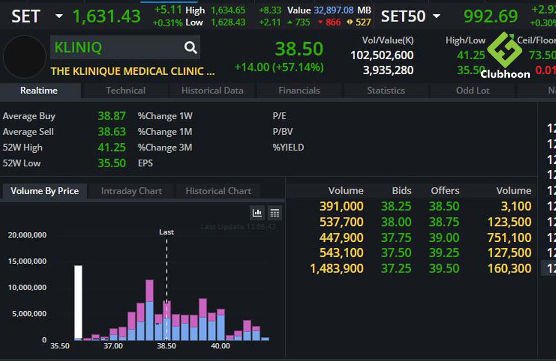
Task: Switch Volume By Price to bar chart view
Action: [x=257, y=213]
